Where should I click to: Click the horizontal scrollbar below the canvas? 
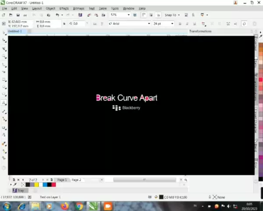tap(145, 180)
